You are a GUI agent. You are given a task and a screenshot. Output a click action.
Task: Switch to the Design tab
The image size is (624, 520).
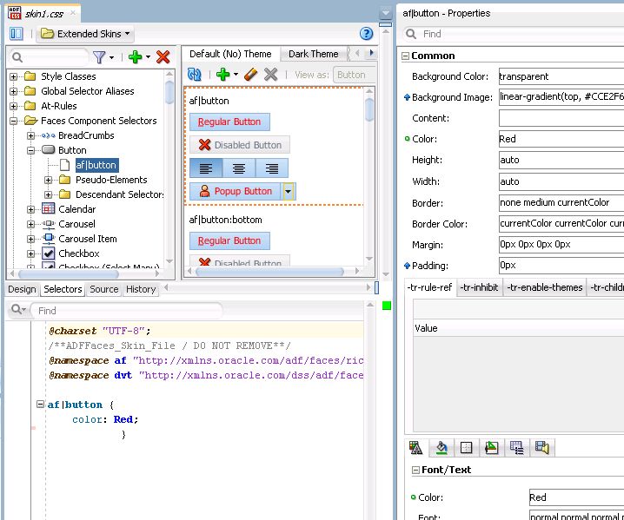[x=22, y=289]
